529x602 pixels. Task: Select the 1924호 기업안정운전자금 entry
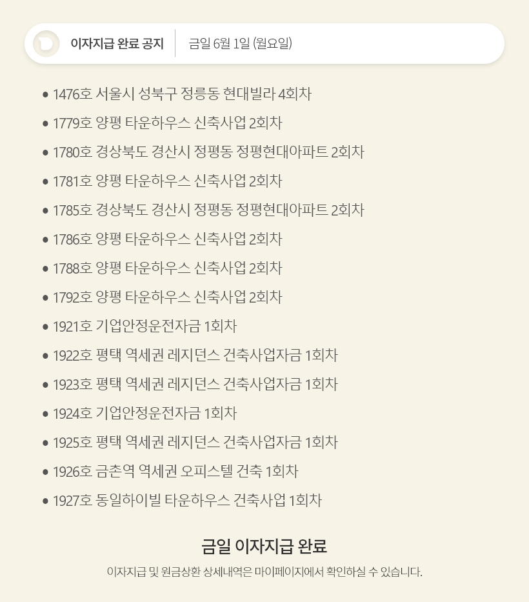tap(145, 414)
